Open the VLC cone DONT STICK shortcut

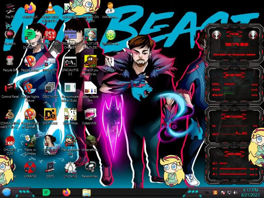(50, 12)
